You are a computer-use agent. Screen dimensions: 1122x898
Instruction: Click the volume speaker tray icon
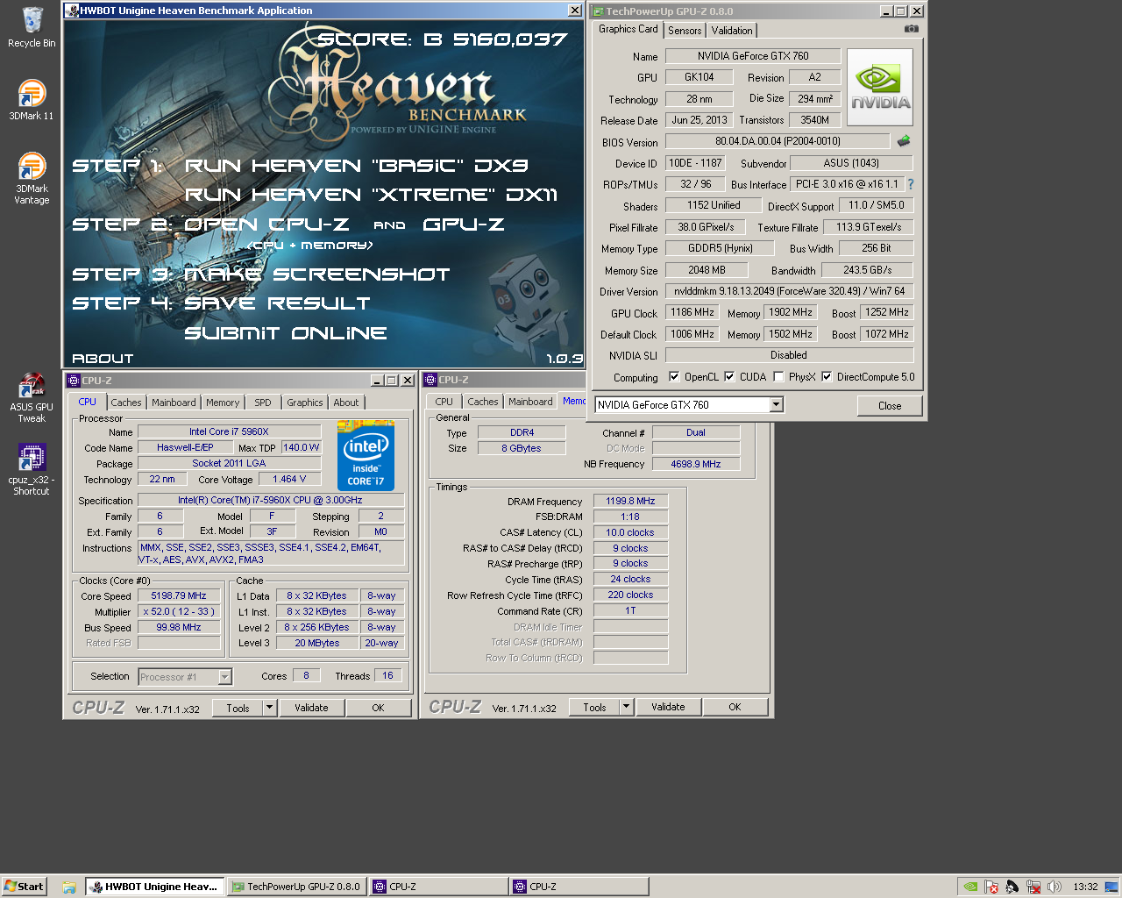pyautogui.click(x=1055, y=887)
